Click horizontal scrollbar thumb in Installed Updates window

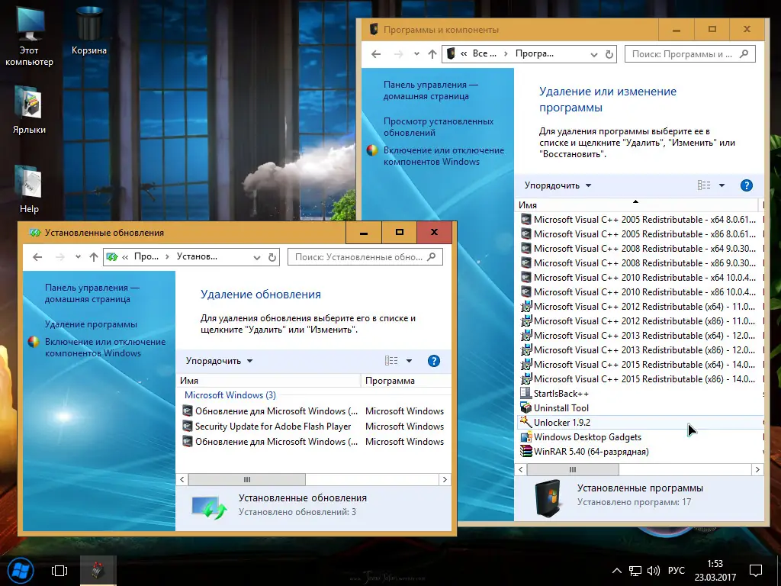tap(247, 479)
